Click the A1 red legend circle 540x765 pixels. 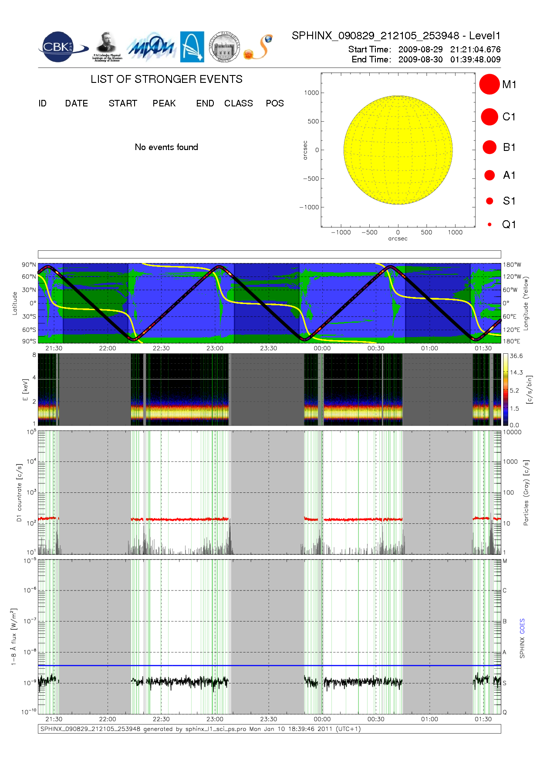pos(489,175)
